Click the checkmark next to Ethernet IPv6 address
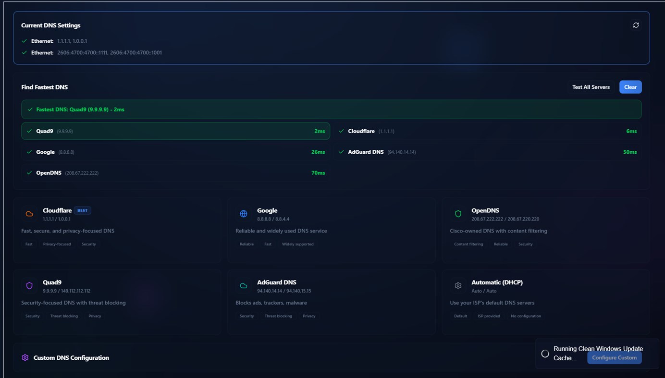 (24, 53)
